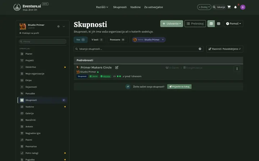Click Prijavite se tukaj button
Viewport: 259px width, 161px height.
[x=180, y=87]
